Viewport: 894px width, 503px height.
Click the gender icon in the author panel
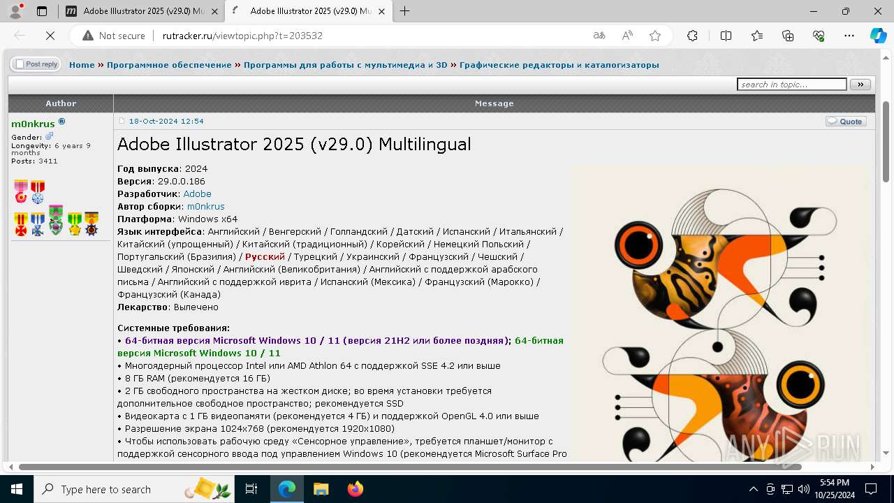click(49, 137)
